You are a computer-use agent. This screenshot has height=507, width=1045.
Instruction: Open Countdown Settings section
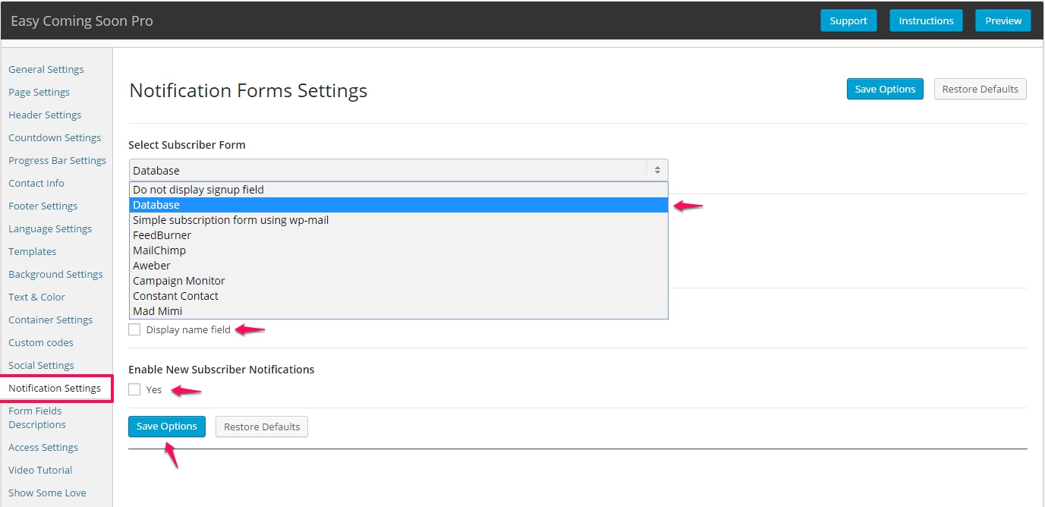(55, 137)
